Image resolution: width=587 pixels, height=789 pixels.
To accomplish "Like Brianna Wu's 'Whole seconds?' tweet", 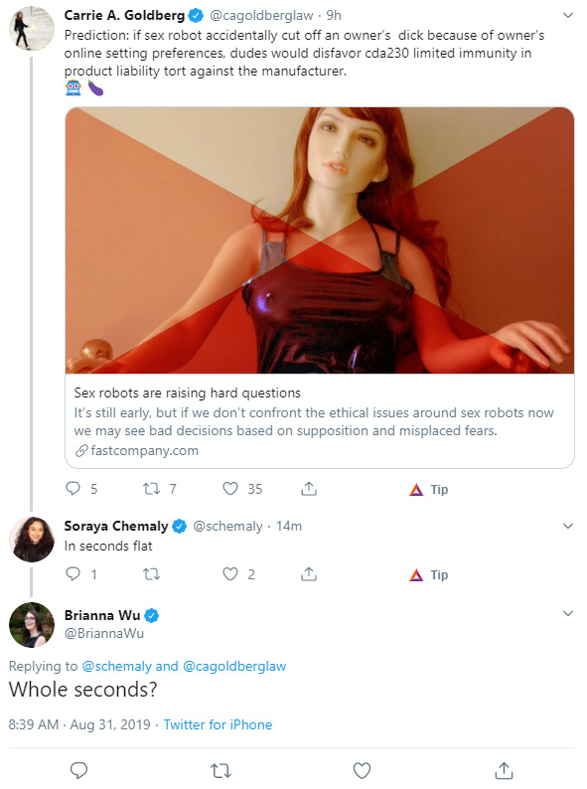I will 362,770.
